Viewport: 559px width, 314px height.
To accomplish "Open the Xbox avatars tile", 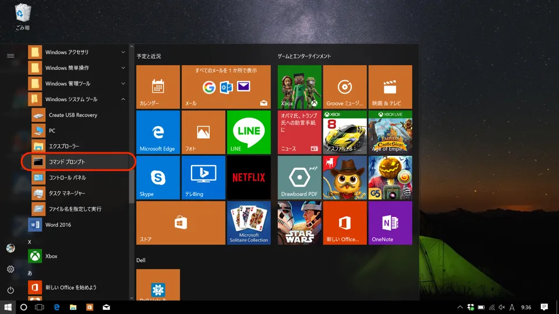I will point(299,87).
